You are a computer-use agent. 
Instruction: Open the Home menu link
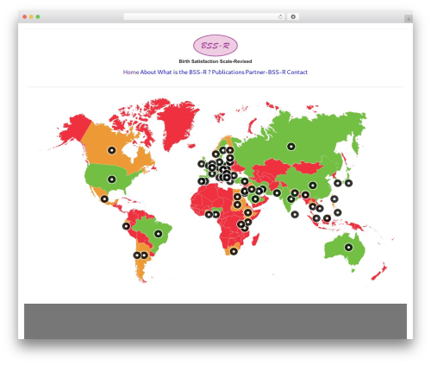(x=131, y=72)
